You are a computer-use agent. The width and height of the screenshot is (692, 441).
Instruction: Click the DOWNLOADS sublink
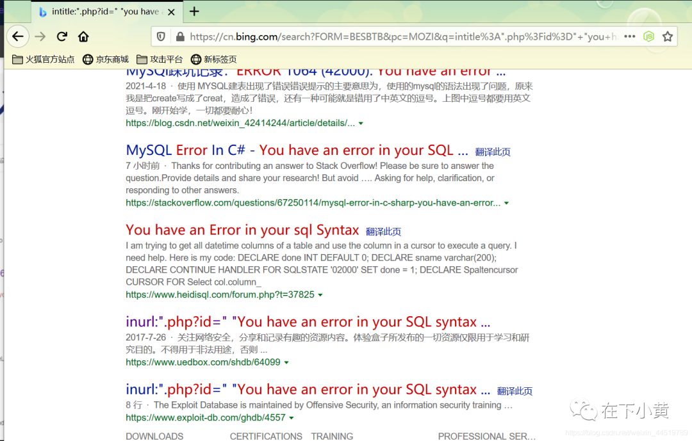pos(154,436)
